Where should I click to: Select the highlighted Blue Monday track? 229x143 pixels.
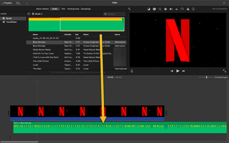(x=76, y=42)
